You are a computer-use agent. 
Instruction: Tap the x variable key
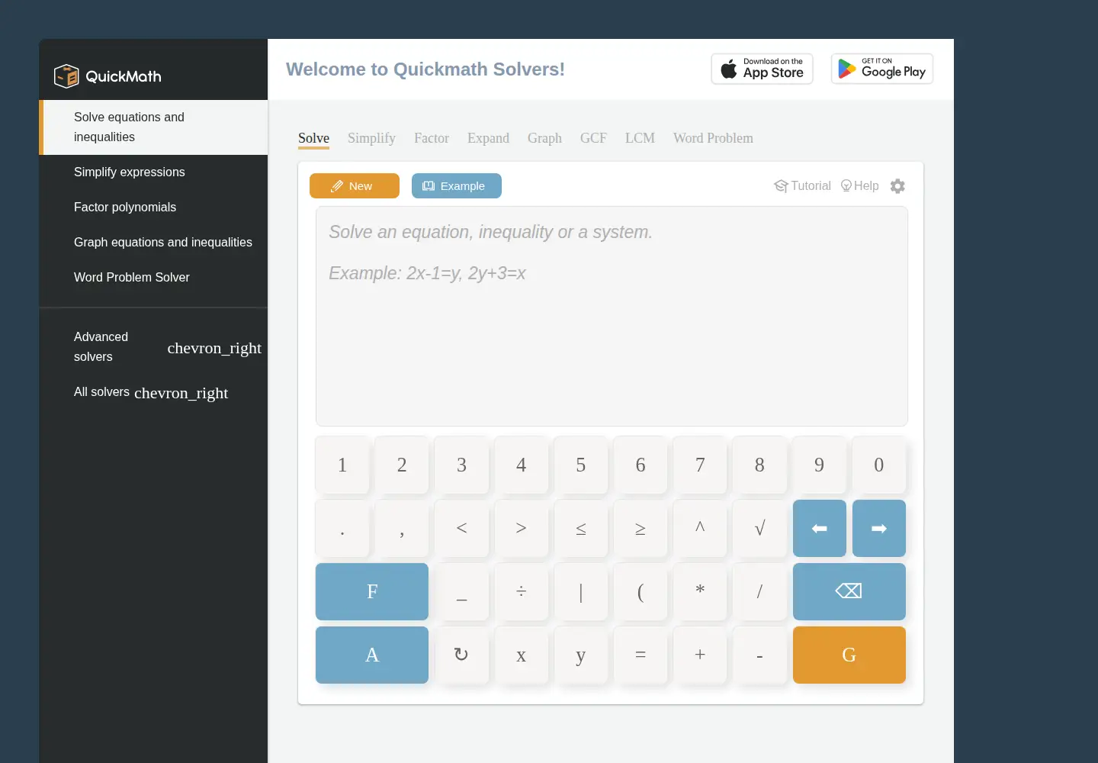click(x=521, y=655)
